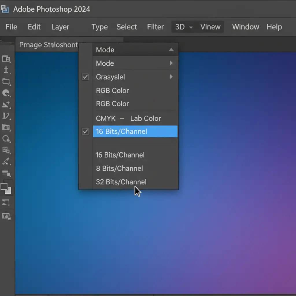Image resolution: width=296 pixels, height=296 pixels.
Task: Open the Filter menu
Action: pyautogui.click(x=155, y=27)
